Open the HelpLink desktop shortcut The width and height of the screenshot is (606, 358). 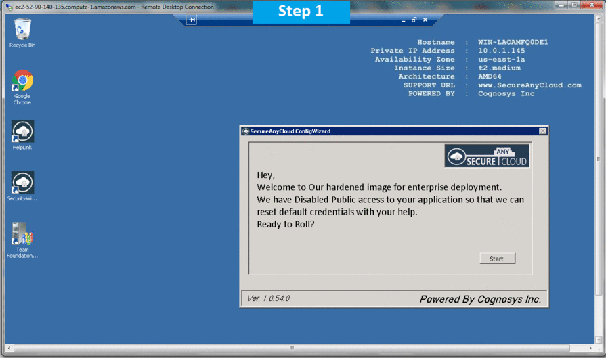[22, 131]
